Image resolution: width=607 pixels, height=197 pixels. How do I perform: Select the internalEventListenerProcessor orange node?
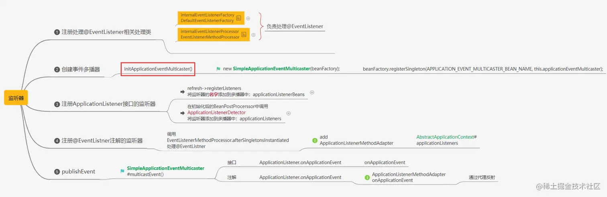(214, 35)
